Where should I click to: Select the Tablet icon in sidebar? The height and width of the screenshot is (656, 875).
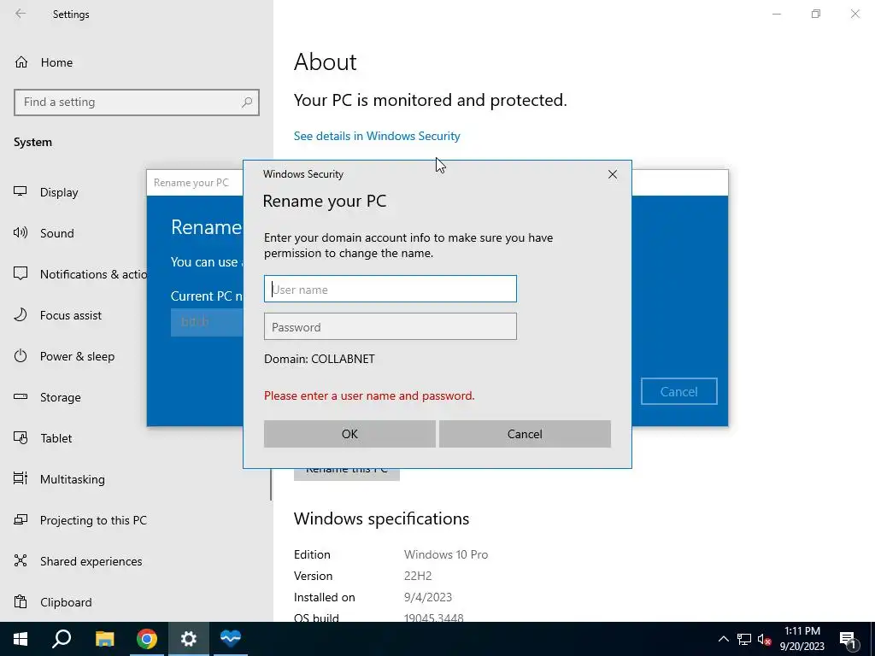pyautogui.click(x=21, y=438)
